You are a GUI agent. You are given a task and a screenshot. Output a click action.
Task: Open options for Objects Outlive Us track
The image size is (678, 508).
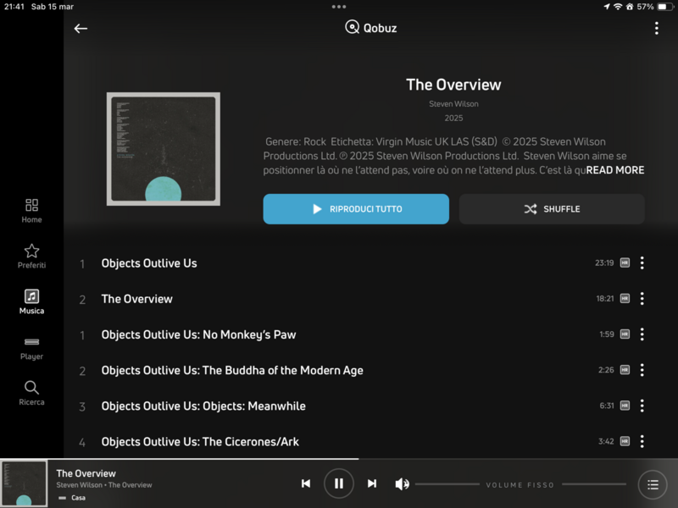tap(642, 263)
